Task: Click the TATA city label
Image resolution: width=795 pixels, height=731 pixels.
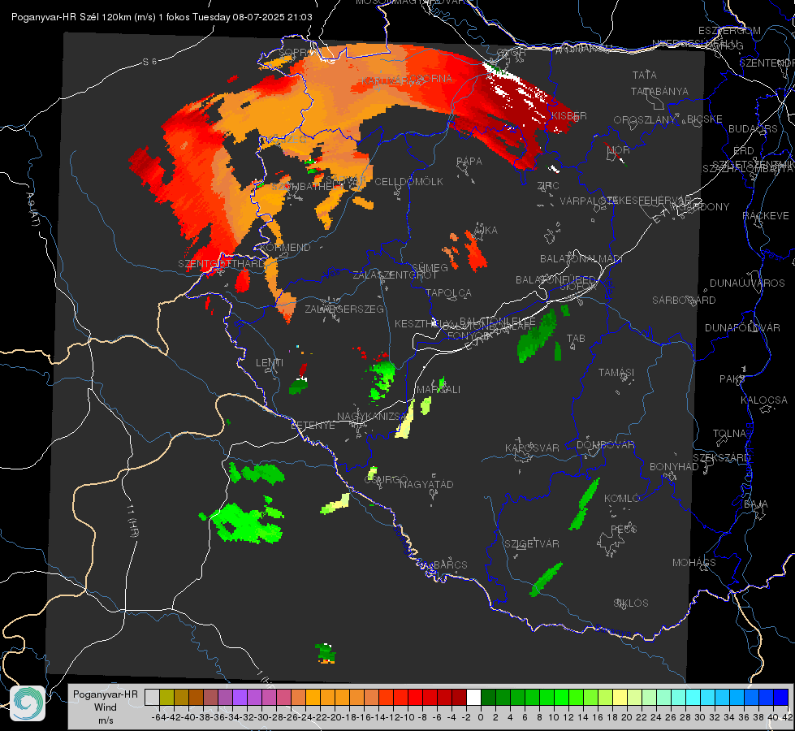Action: [645, 75]
